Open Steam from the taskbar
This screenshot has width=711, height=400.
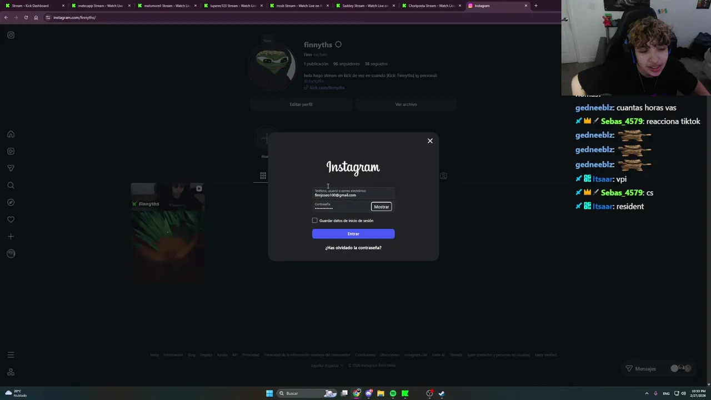coord(442,393)
